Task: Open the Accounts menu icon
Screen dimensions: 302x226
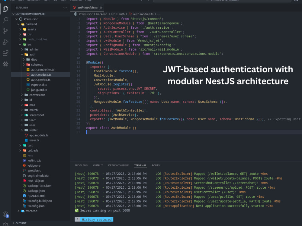Action: (x=5, y=214)
